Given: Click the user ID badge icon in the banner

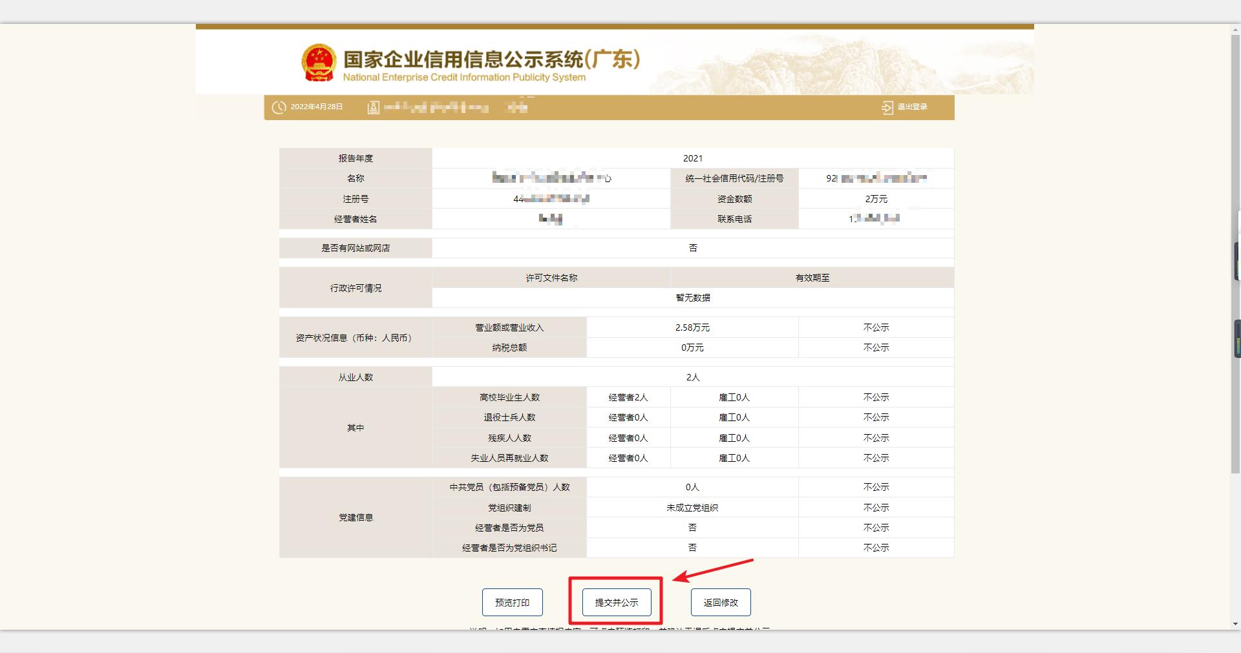Looking at the screenshot, I should pos(372,107).
